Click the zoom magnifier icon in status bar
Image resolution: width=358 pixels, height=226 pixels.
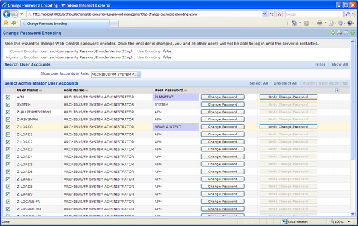(x=332, y=221)
